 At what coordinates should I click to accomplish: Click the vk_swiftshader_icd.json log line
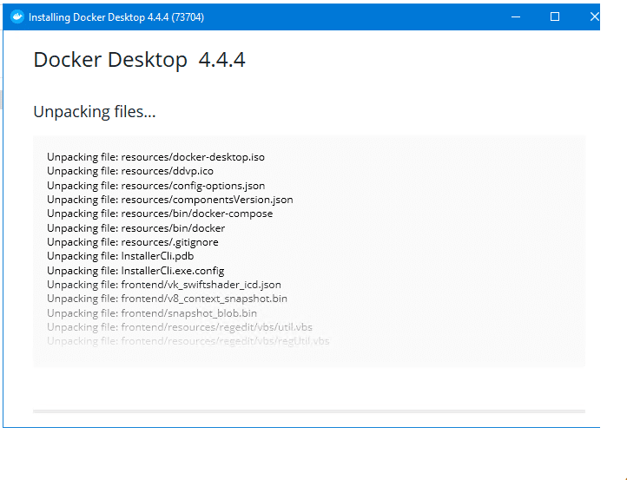pos(164,285)
